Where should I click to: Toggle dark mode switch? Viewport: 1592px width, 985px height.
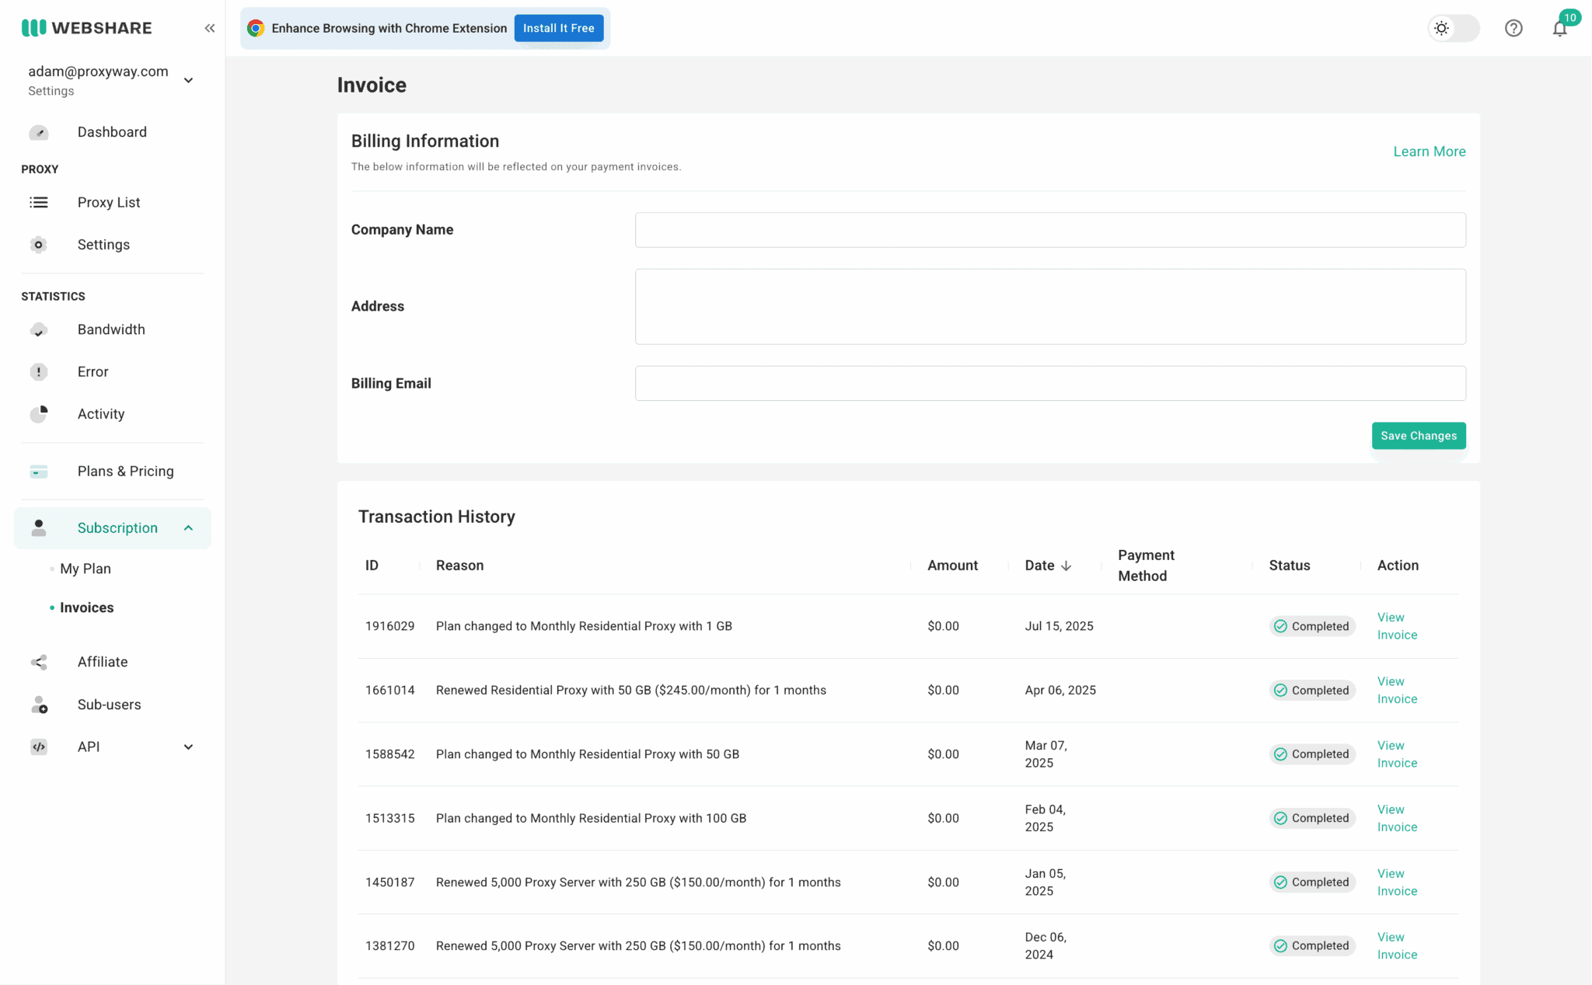[1453, 28]
